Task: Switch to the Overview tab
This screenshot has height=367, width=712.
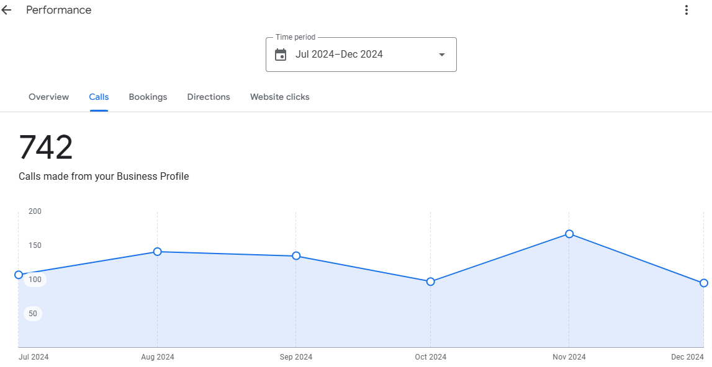Action: (49, 97)
